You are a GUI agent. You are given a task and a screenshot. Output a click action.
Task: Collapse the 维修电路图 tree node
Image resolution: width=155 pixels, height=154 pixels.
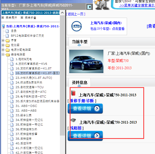tap(3, 54)
